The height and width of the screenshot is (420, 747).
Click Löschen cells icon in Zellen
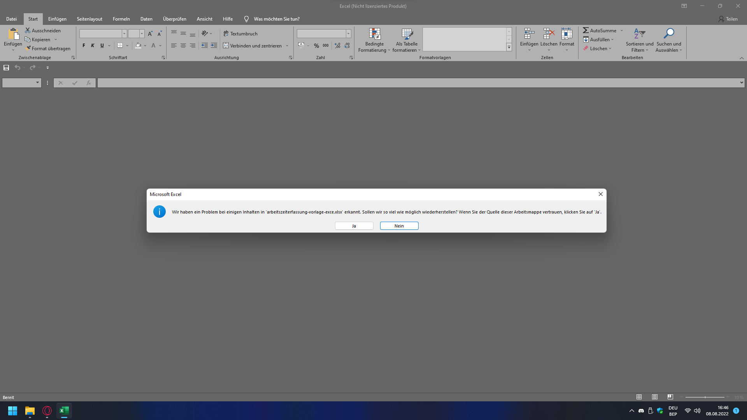[549, 34]
